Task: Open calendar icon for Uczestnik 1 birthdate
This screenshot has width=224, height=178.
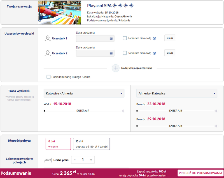Action: click(x=111, y=39)
